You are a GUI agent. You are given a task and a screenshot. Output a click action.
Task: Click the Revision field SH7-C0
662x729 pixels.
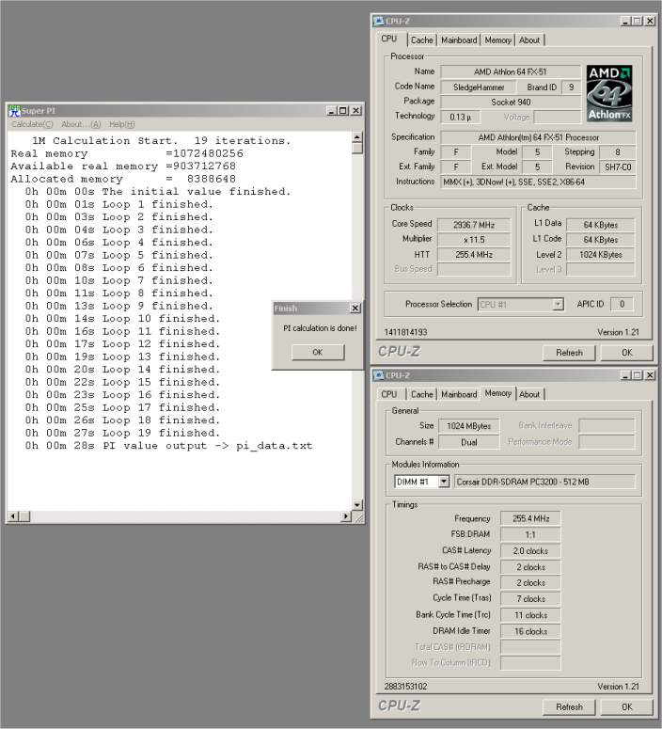pyautogui.click(x=618, y=167)
